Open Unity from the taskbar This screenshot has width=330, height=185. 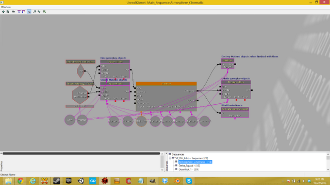coord(80,181)
